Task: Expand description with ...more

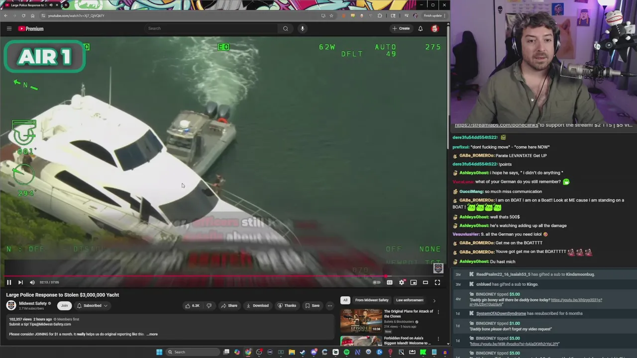Action: point(152,334)
